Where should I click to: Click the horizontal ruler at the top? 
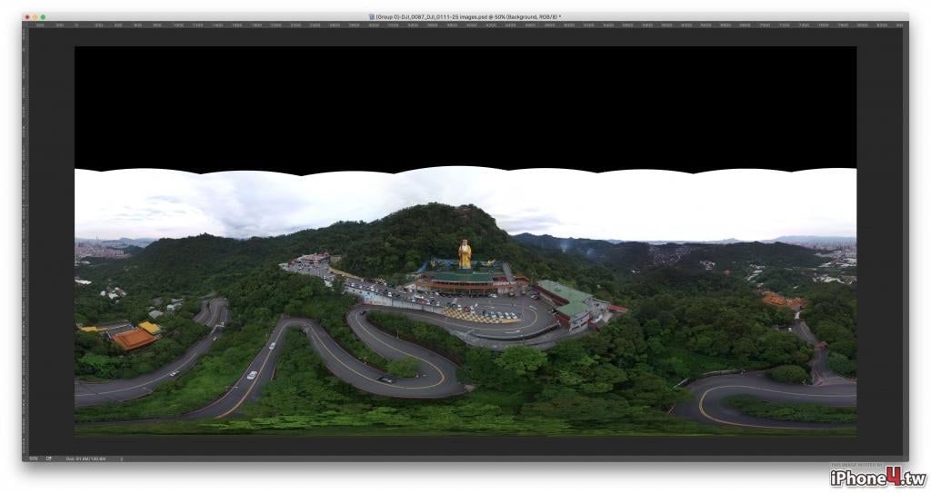(x=465, y=25)
